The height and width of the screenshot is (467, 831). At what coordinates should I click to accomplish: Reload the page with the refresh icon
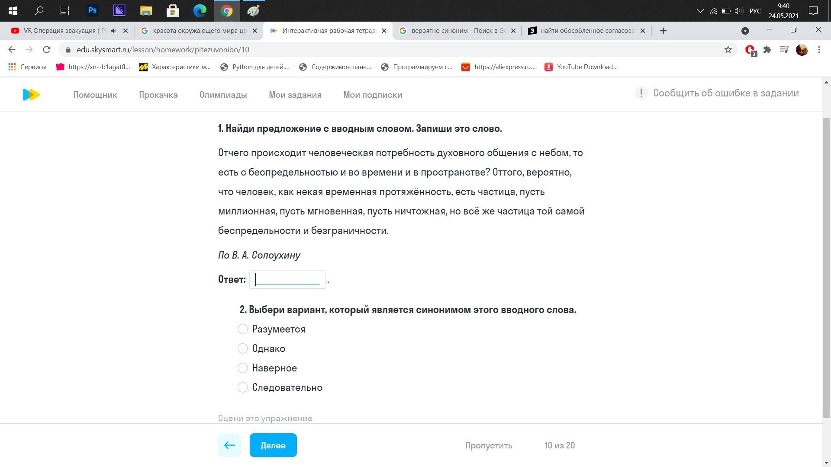click(x=47, y=50)
